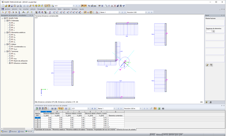Toggle FORZC in the status bar

pos(153,135)
